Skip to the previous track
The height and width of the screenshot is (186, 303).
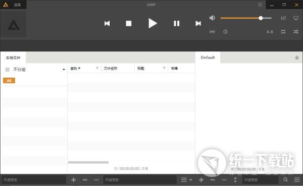(x=107, y=24)
